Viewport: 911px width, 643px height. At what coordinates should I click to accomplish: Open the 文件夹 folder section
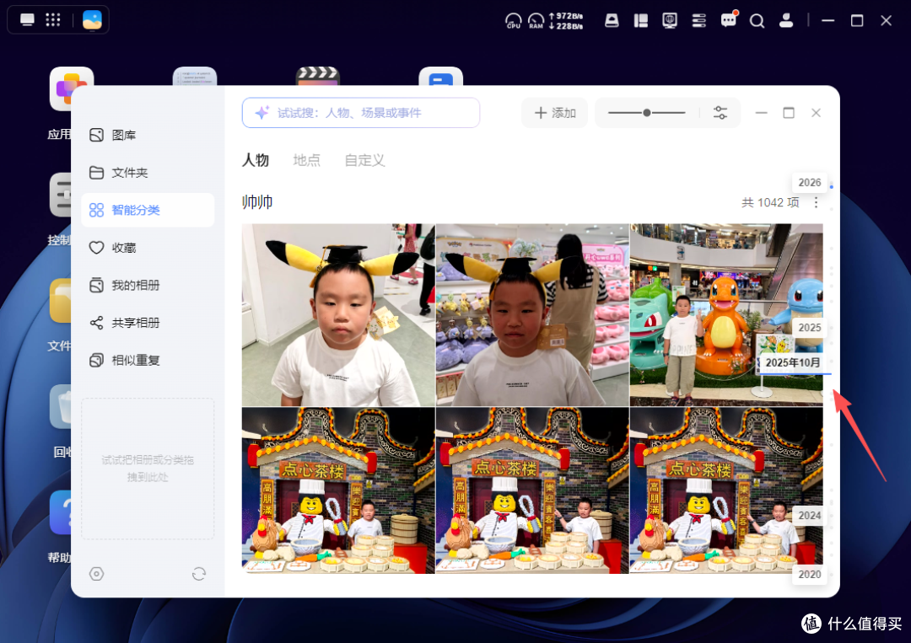[x=148, y=173]
